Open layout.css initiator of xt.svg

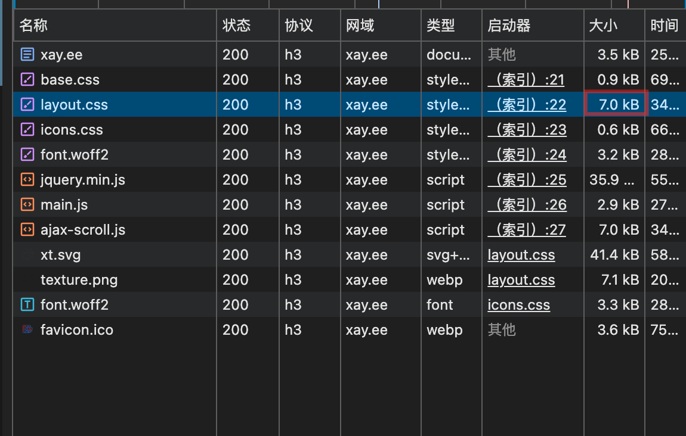pos(521,255)
